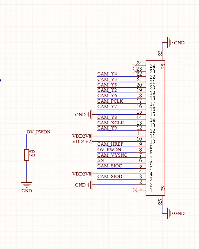Select the CAM_SIOC net label
Viewport: 199px width, 249px height.
point(110,166)
